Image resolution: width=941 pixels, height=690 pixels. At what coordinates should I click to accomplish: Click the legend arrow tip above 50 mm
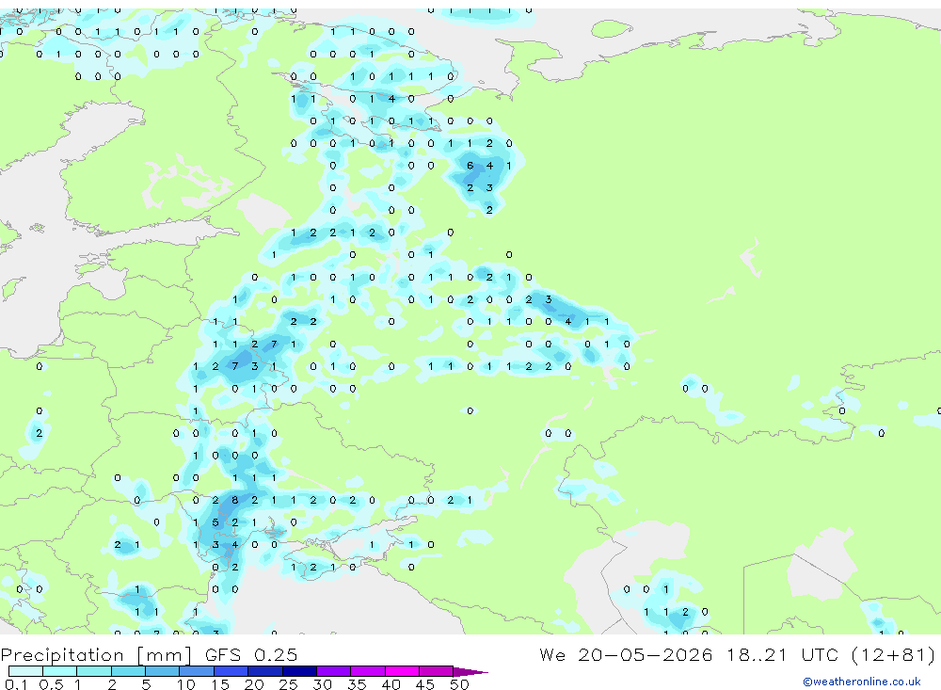[x=470, y=671]
